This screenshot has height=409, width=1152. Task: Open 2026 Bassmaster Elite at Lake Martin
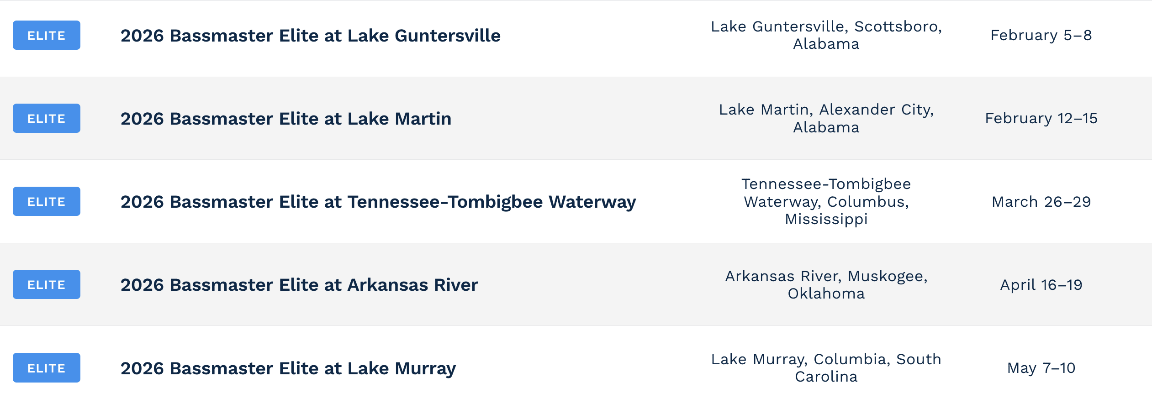[285, 119]
